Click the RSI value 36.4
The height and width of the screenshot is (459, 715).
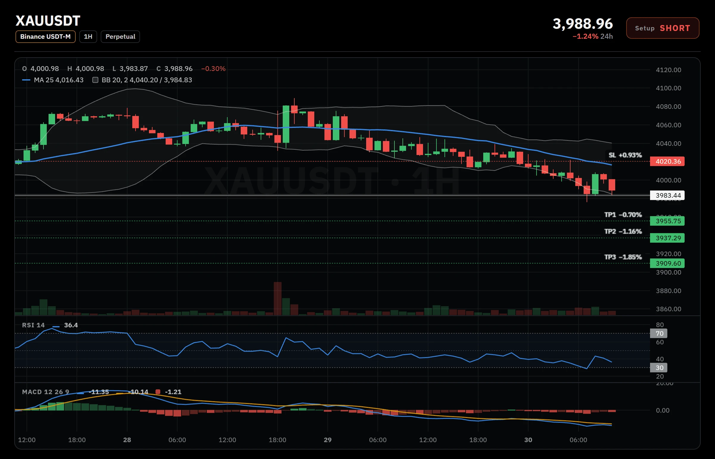coord(71,325)
